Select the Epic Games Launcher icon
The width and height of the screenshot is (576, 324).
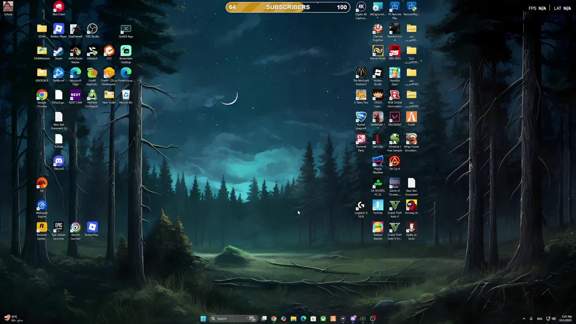(58, 231)
